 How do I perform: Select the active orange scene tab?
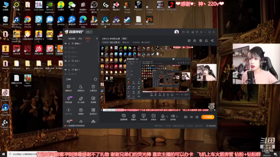[88, 39]
